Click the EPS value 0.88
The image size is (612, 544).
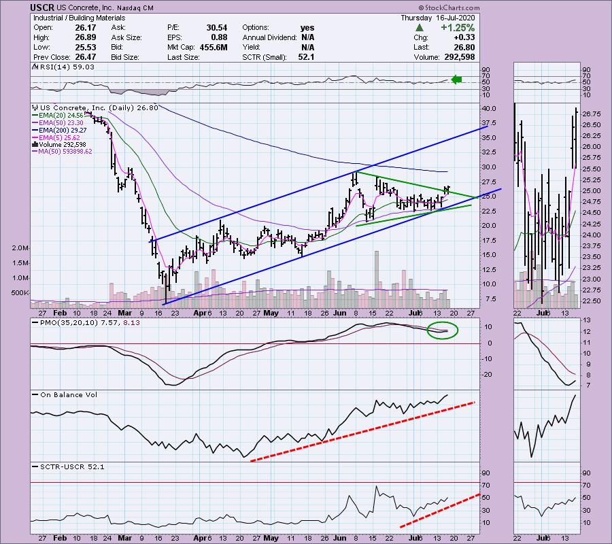click(x=219, y=37)
